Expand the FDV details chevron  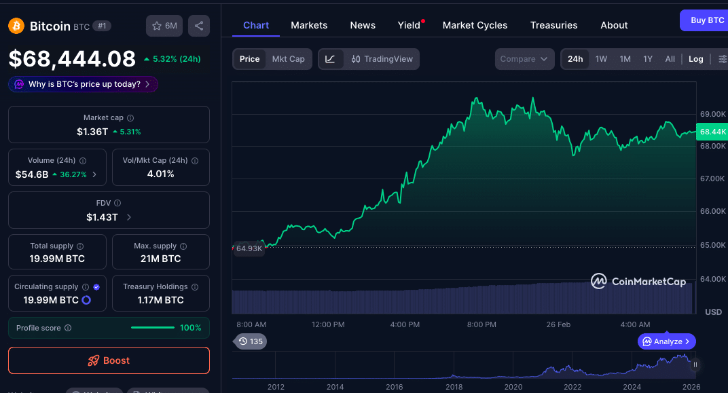[128, 217]
